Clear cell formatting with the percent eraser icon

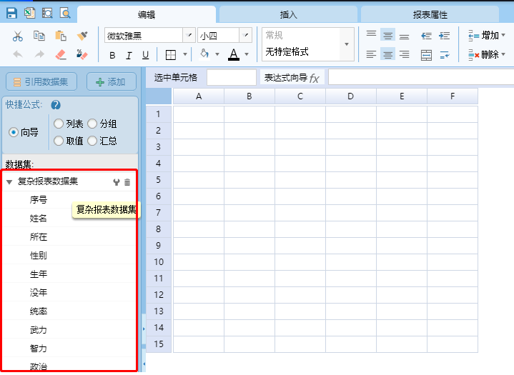[x=81, y=54]
